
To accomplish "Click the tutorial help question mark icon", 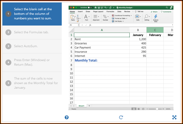I will tap(67, 117).
